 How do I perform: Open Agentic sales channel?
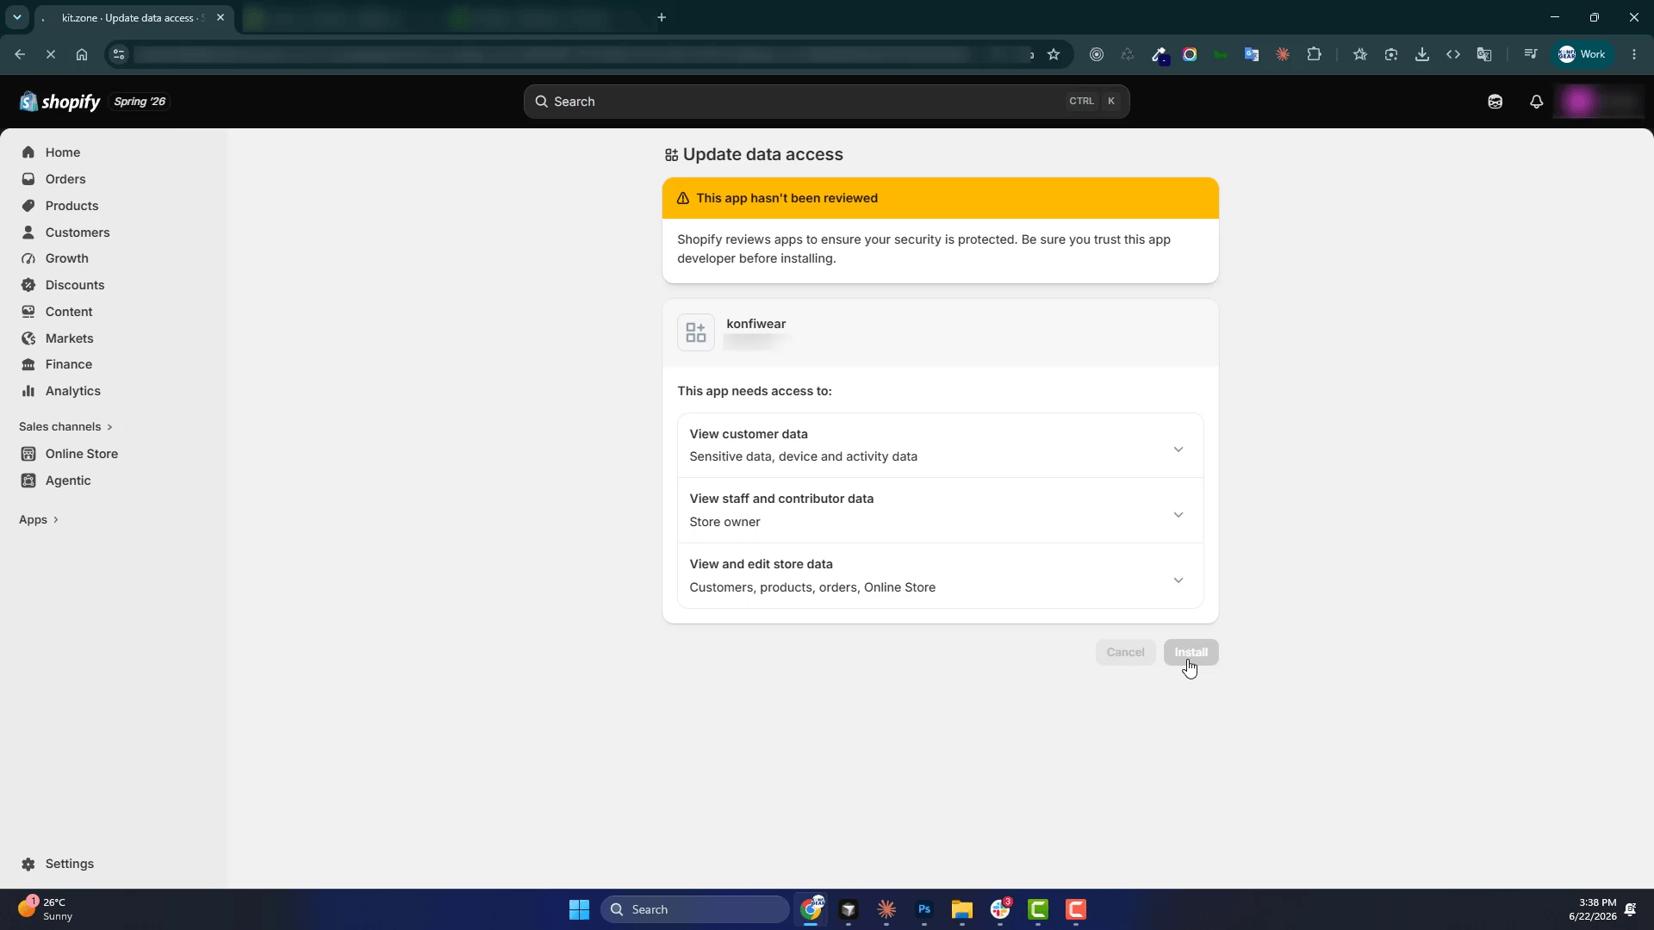67,480
